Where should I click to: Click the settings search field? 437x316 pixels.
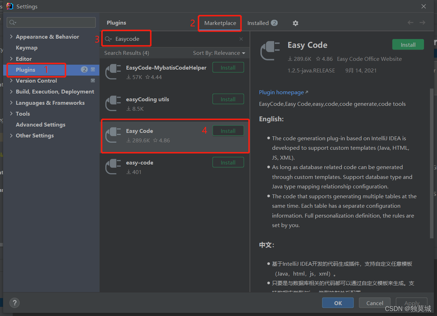(51, 22)
